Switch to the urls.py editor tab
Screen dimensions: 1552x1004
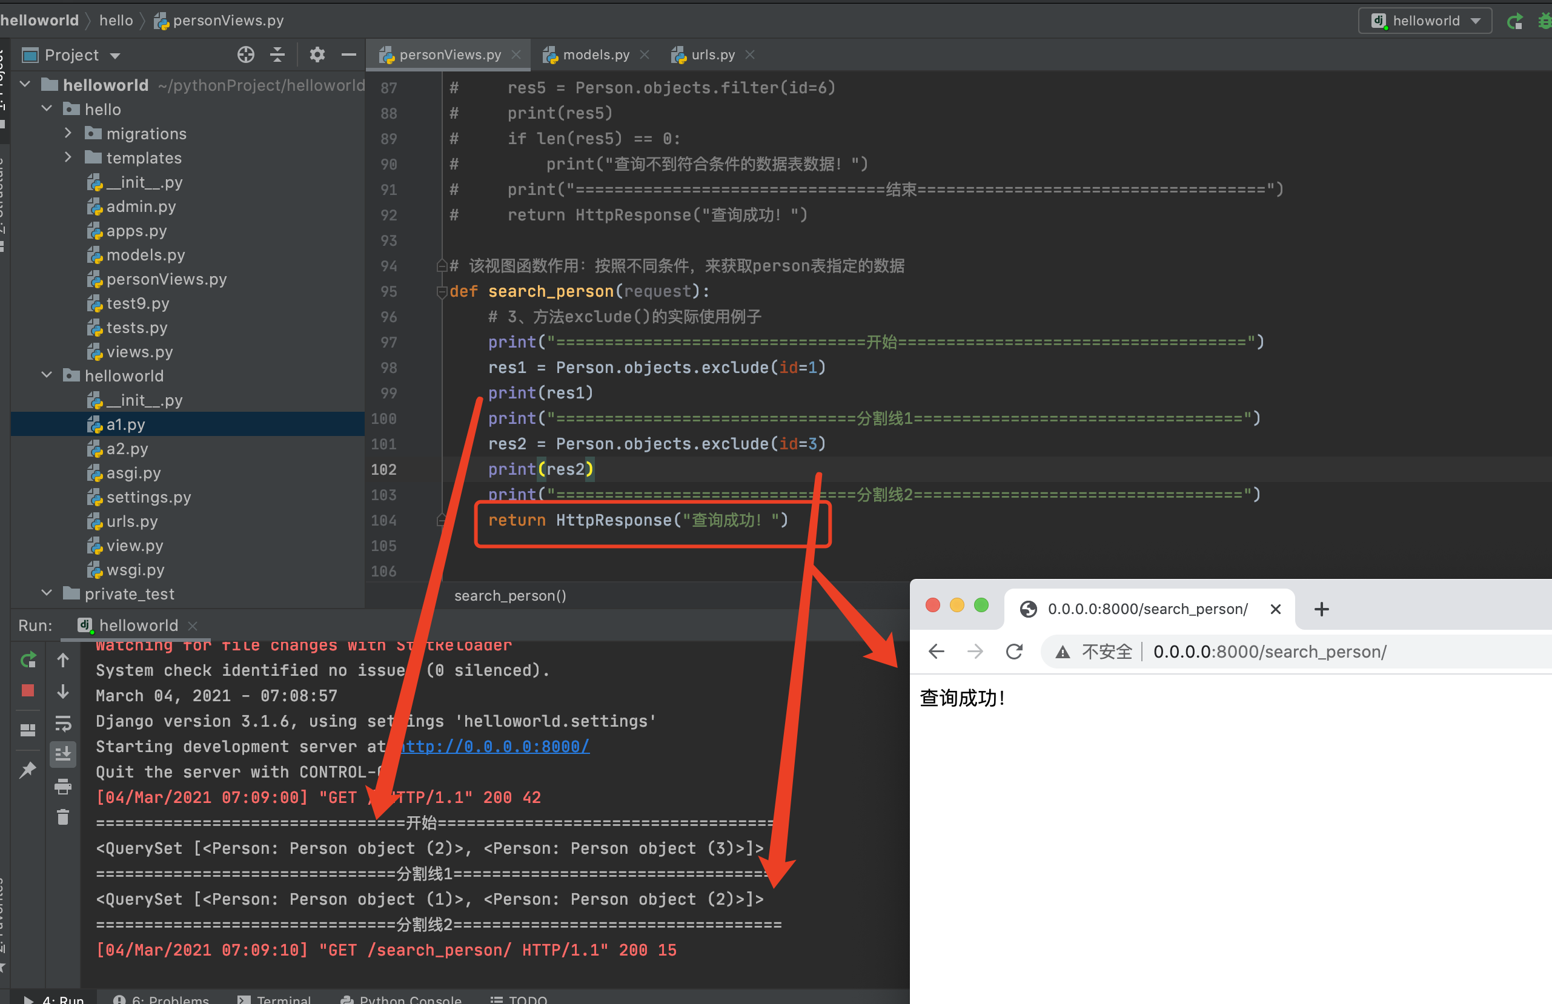[712, 54]
